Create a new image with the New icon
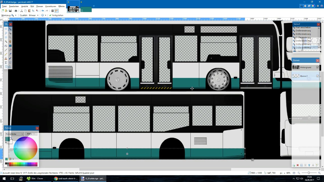The width and height of the screenshot is (324, 182). (x=3, y=11)
